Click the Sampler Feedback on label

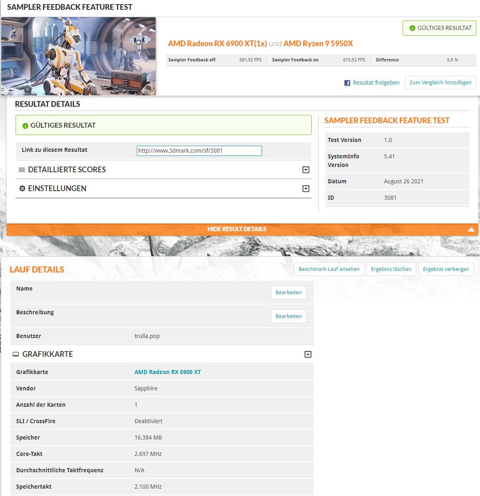tap(295, 60)
